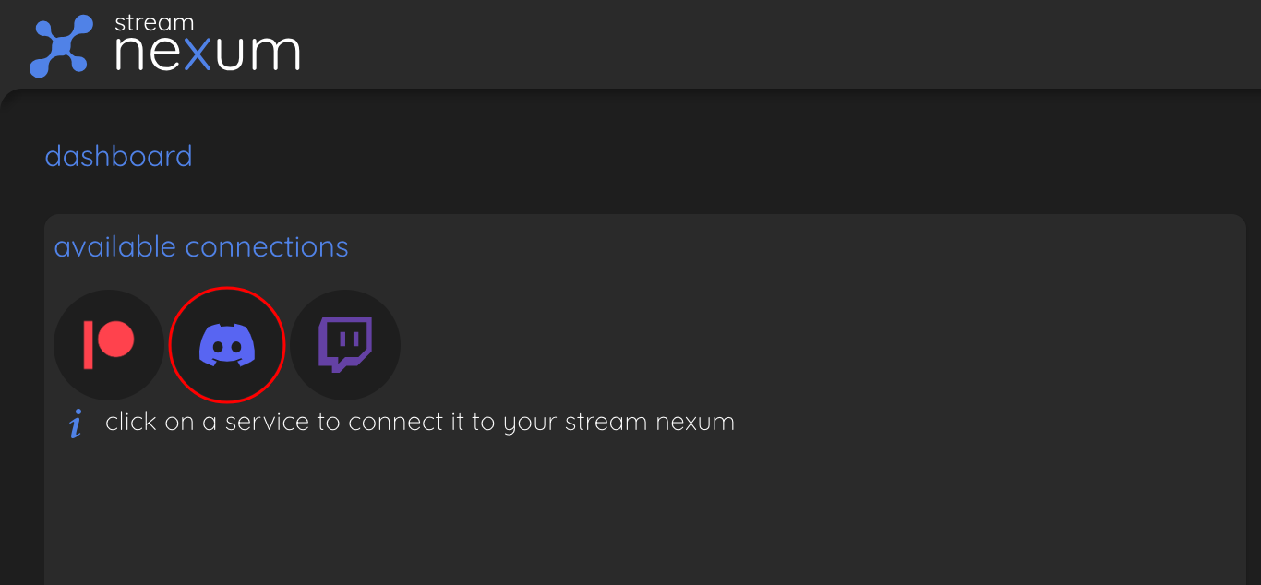The image size is (1261, 585).
Task: Click the blue 'x' in nexum wordmark
Action: [x=197, y=54]
